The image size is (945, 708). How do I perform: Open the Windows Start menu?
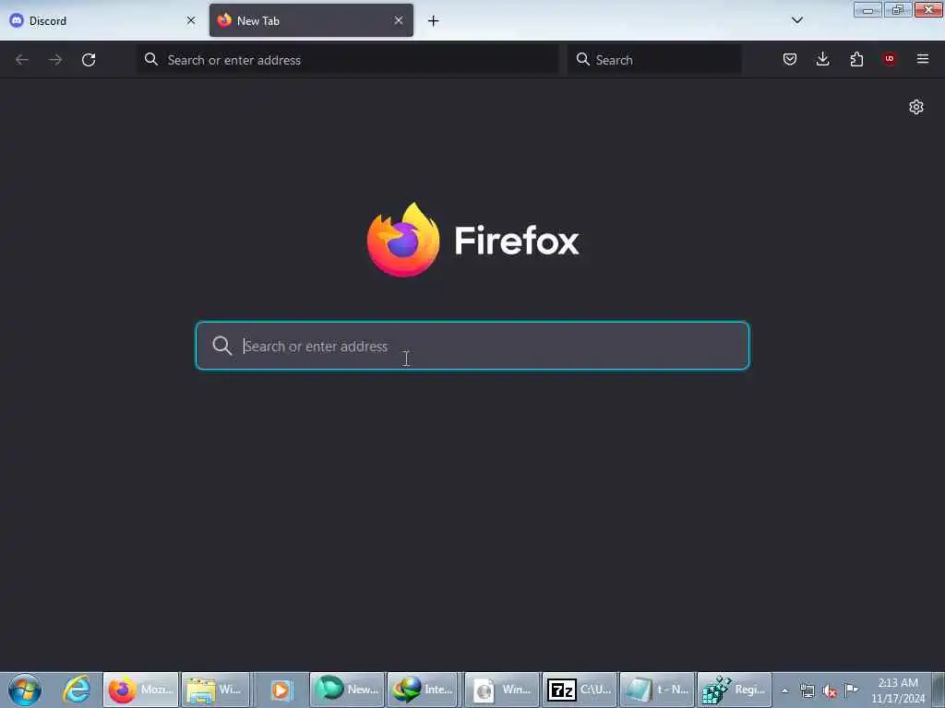25,690
